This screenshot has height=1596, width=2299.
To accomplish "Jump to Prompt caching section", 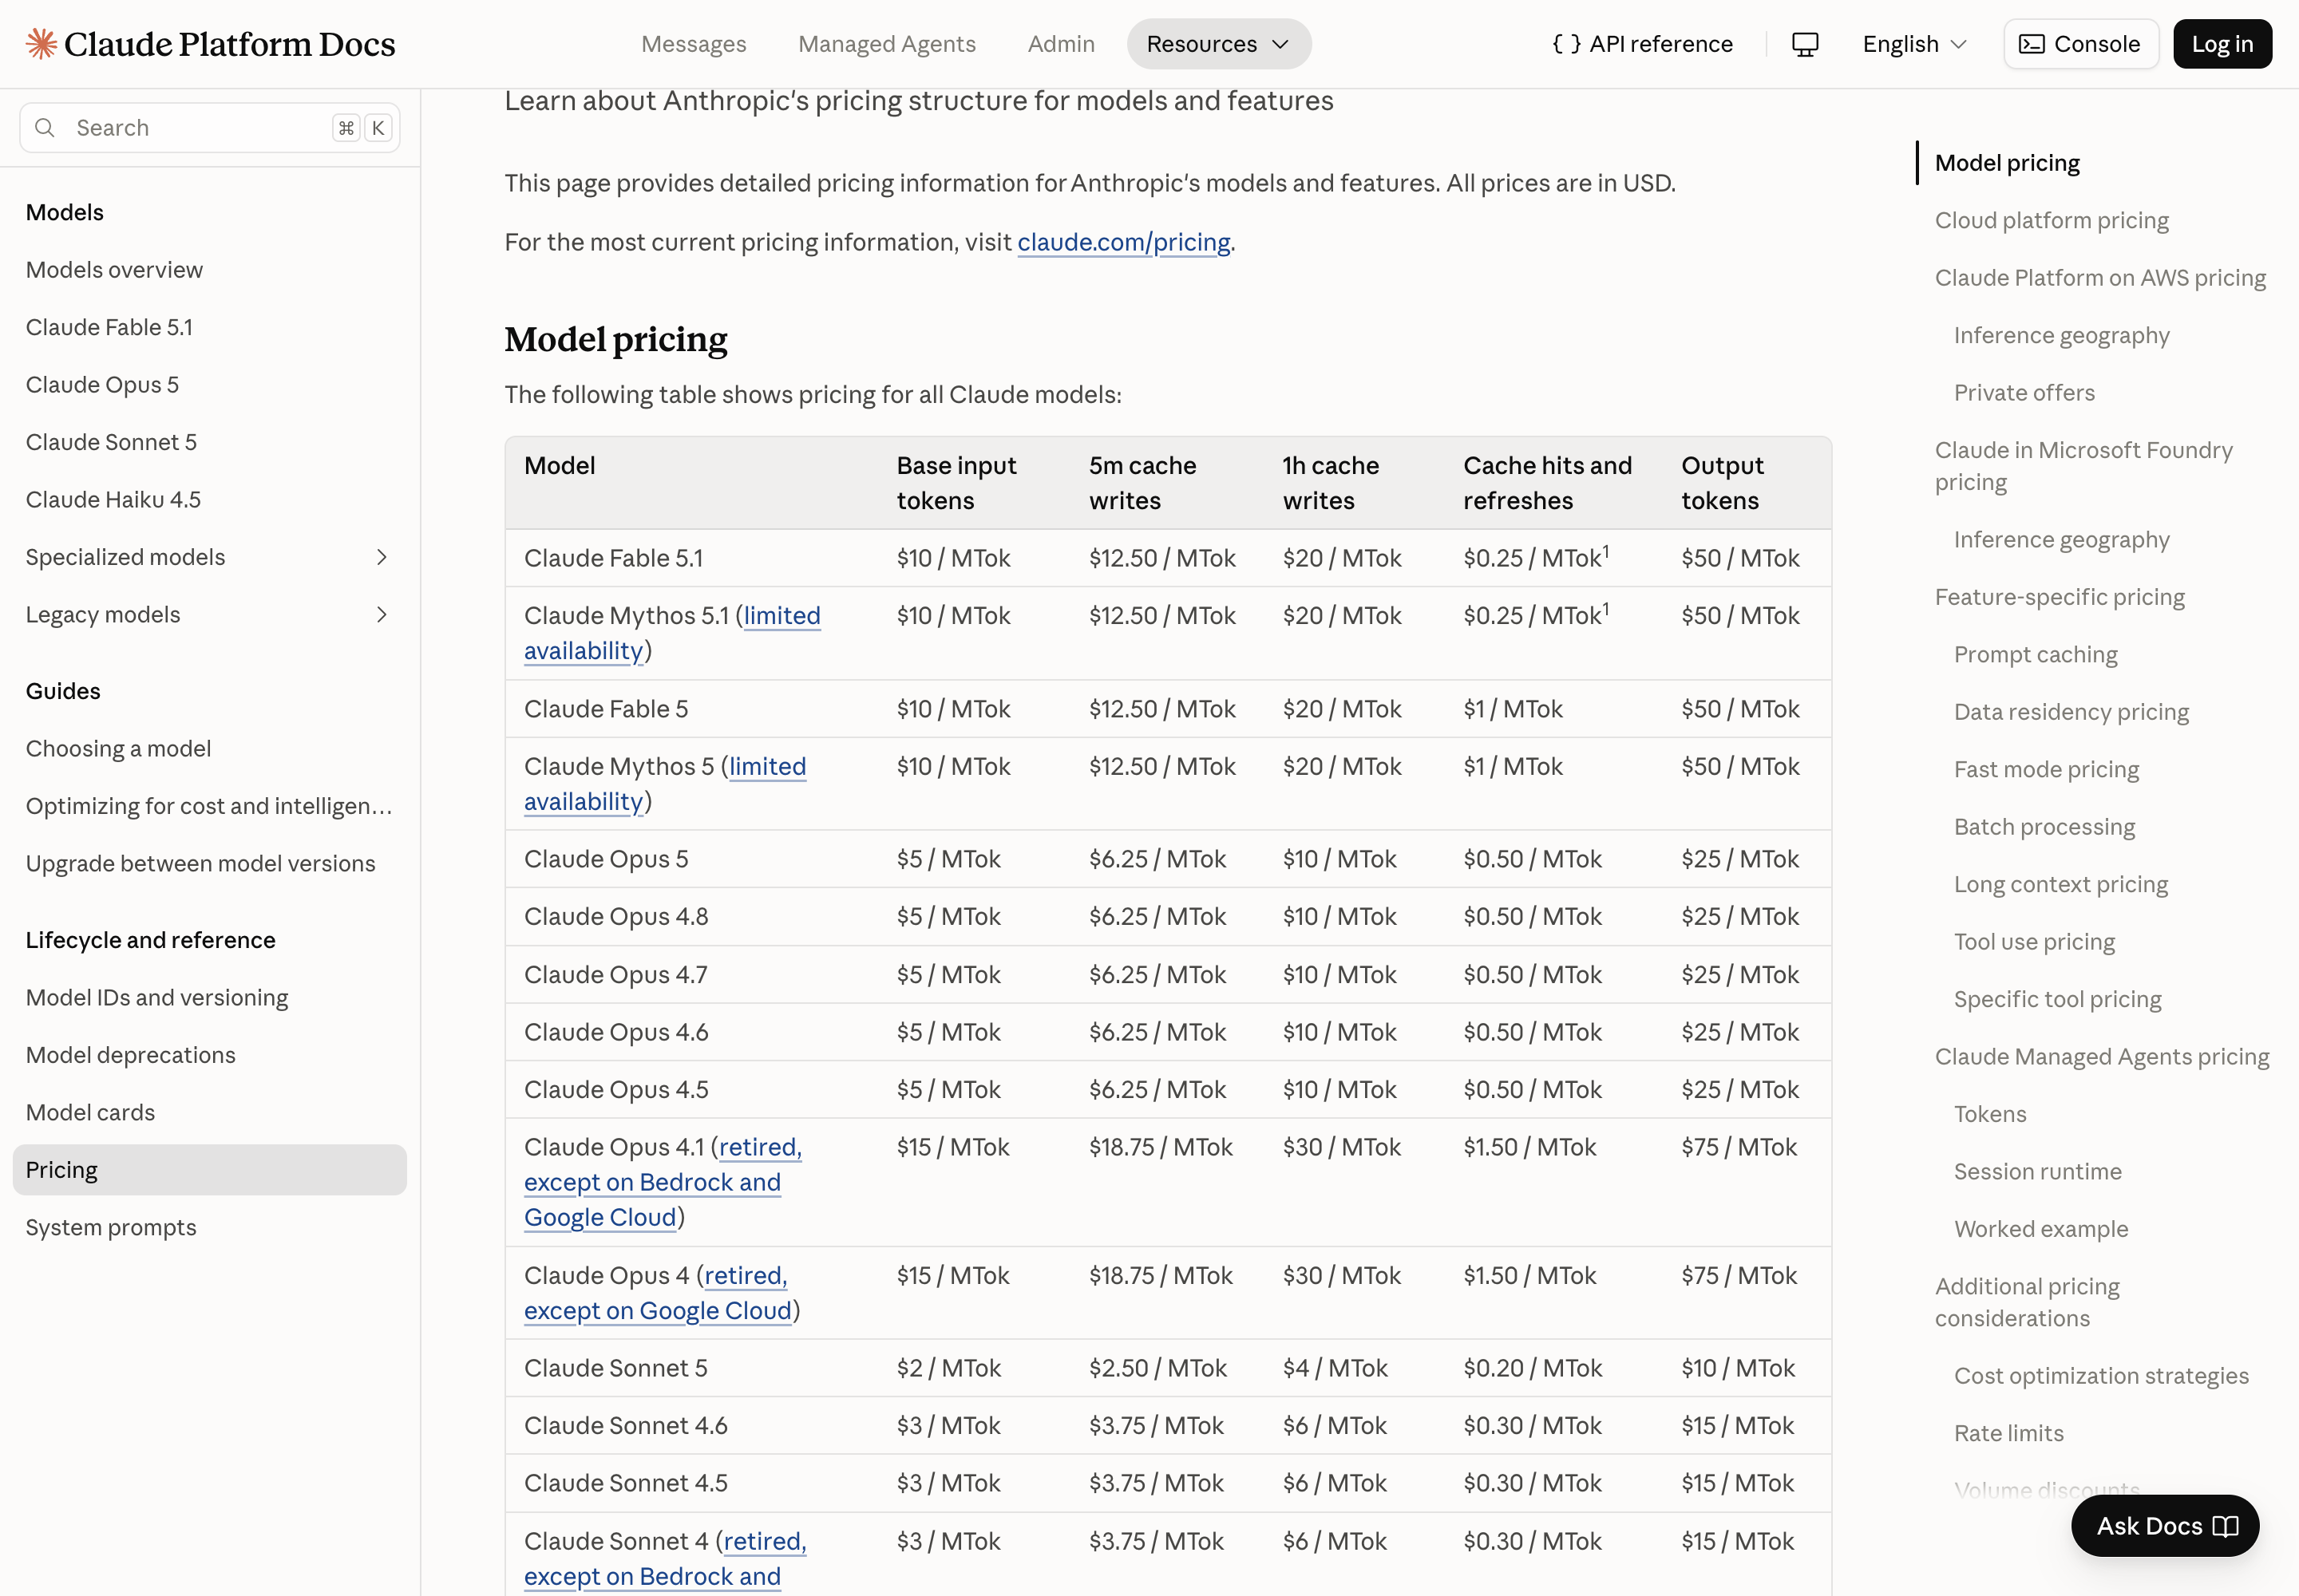I will point(2035,655).
